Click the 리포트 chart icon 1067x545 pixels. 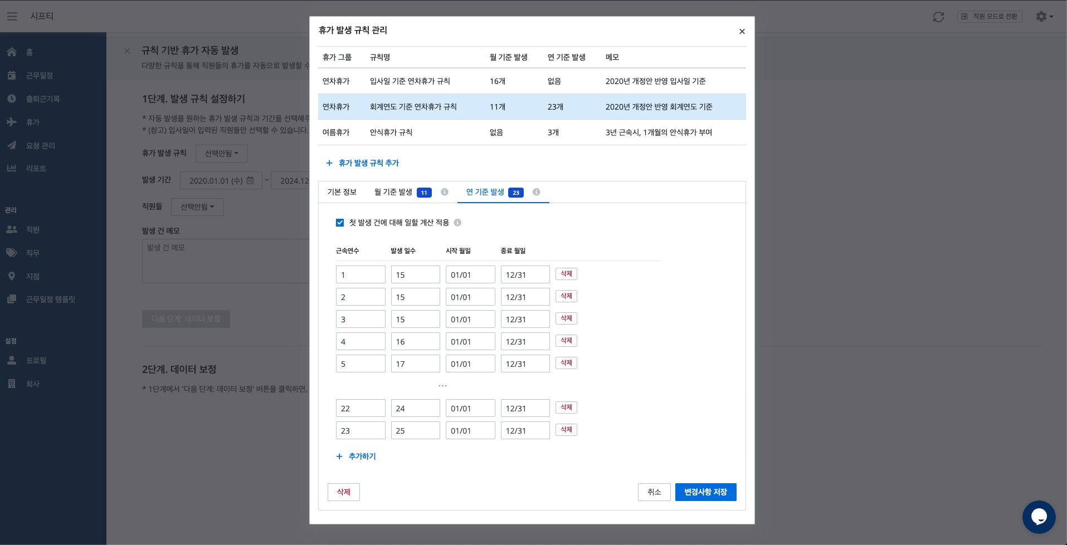(x=12, y=168)
